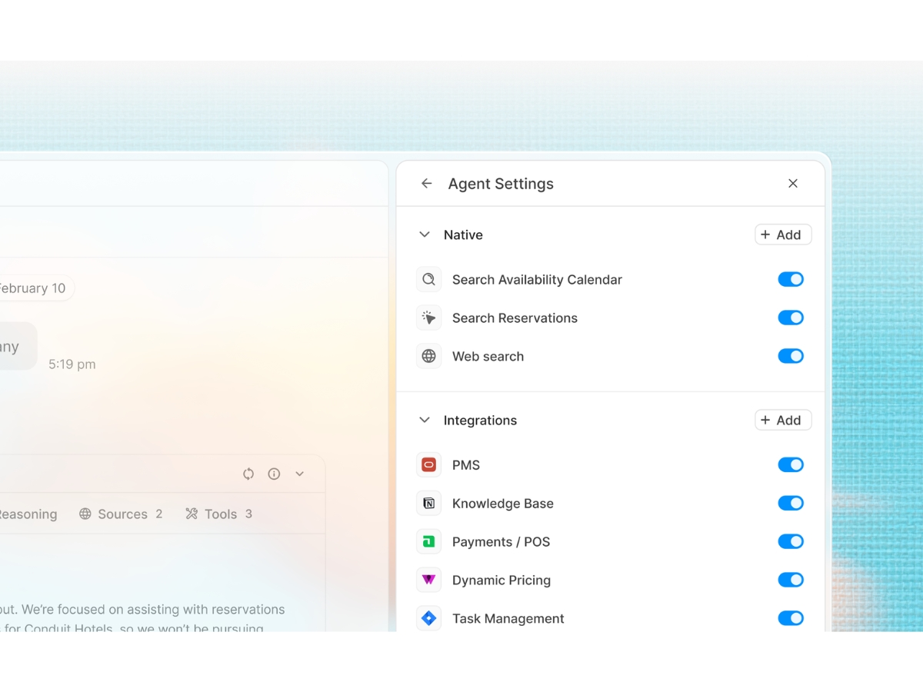Disable the Dynamic Pricing toggle
This screenshot has width=923, height=692.
click(x=791, y=580)
